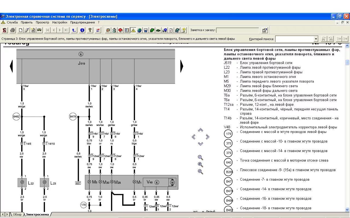Click the red-blue swap arrows icon

coord(98,30)
